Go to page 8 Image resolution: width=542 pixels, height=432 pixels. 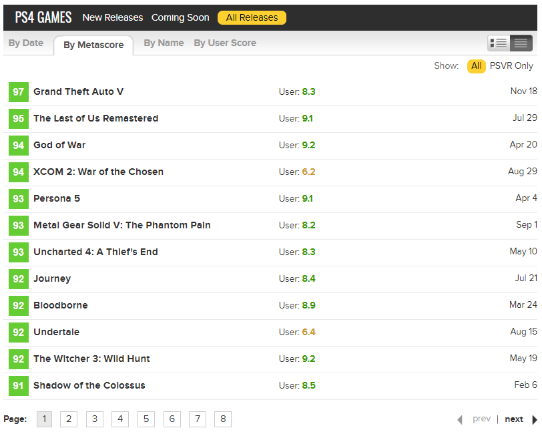pos(223,419)
